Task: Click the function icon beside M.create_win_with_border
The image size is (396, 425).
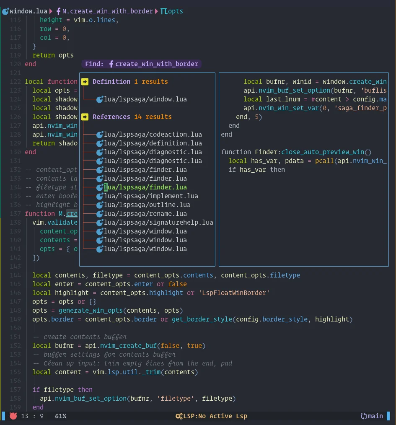Action: tap(58, 11)
